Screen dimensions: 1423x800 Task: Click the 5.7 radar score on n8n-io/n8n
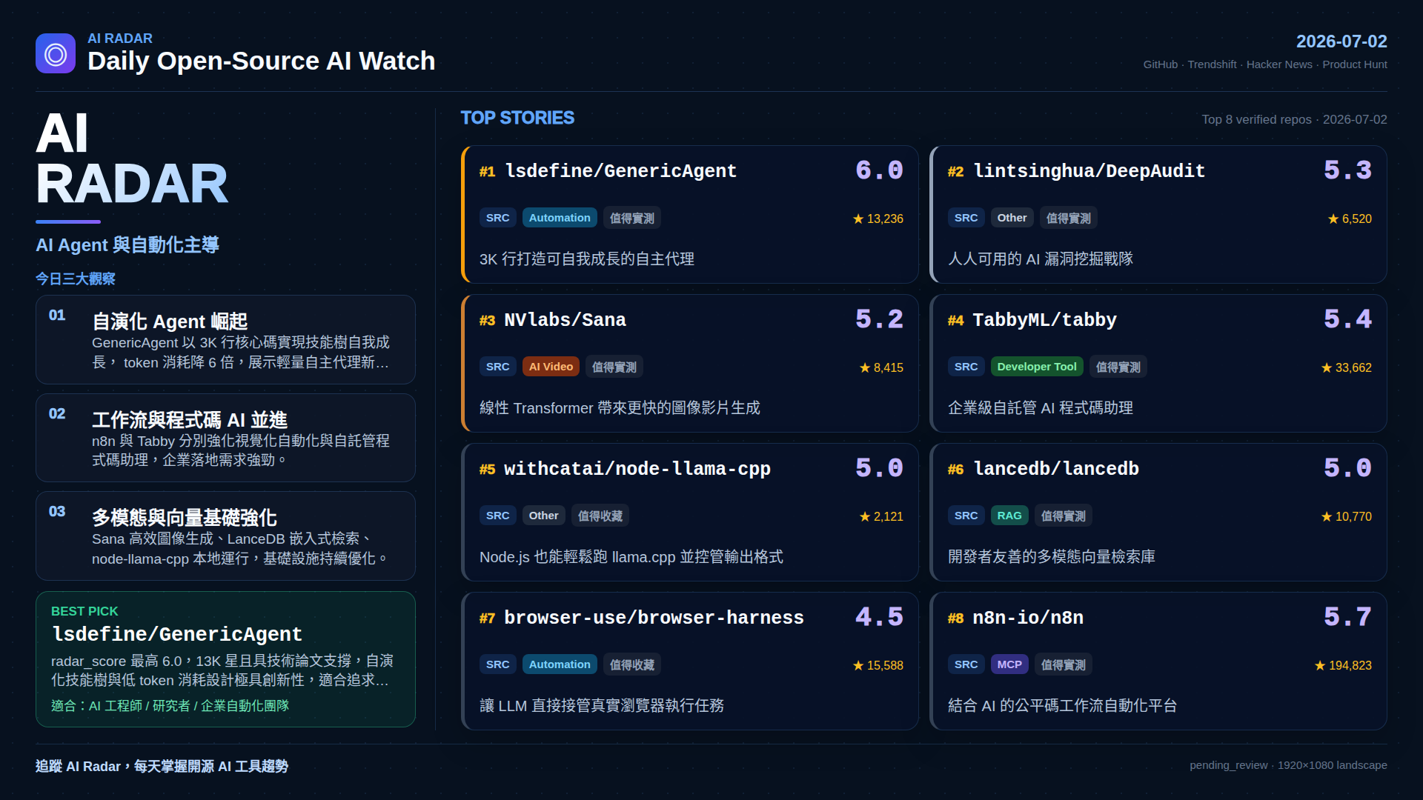[x=1348, y=618]
